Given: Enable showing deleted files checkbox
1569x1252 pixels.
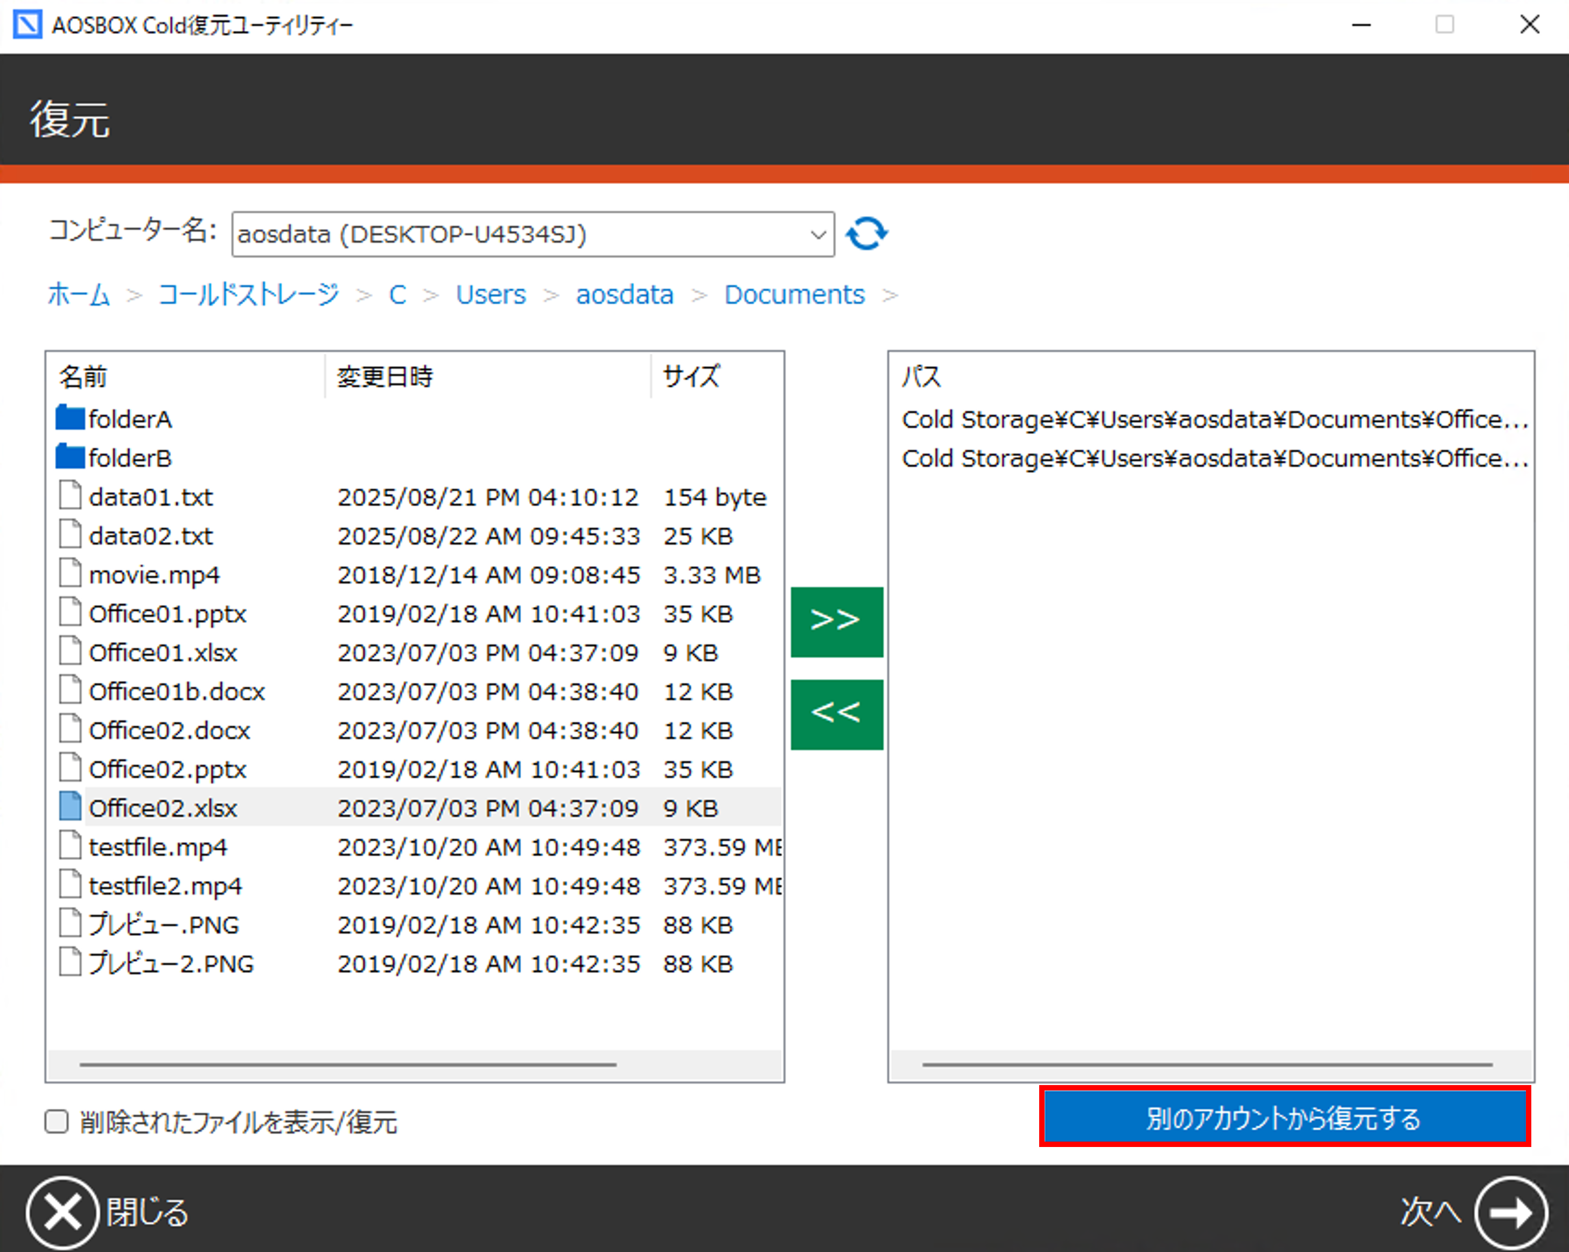Looking at the screenshot, I should [x=57, y=1122].
